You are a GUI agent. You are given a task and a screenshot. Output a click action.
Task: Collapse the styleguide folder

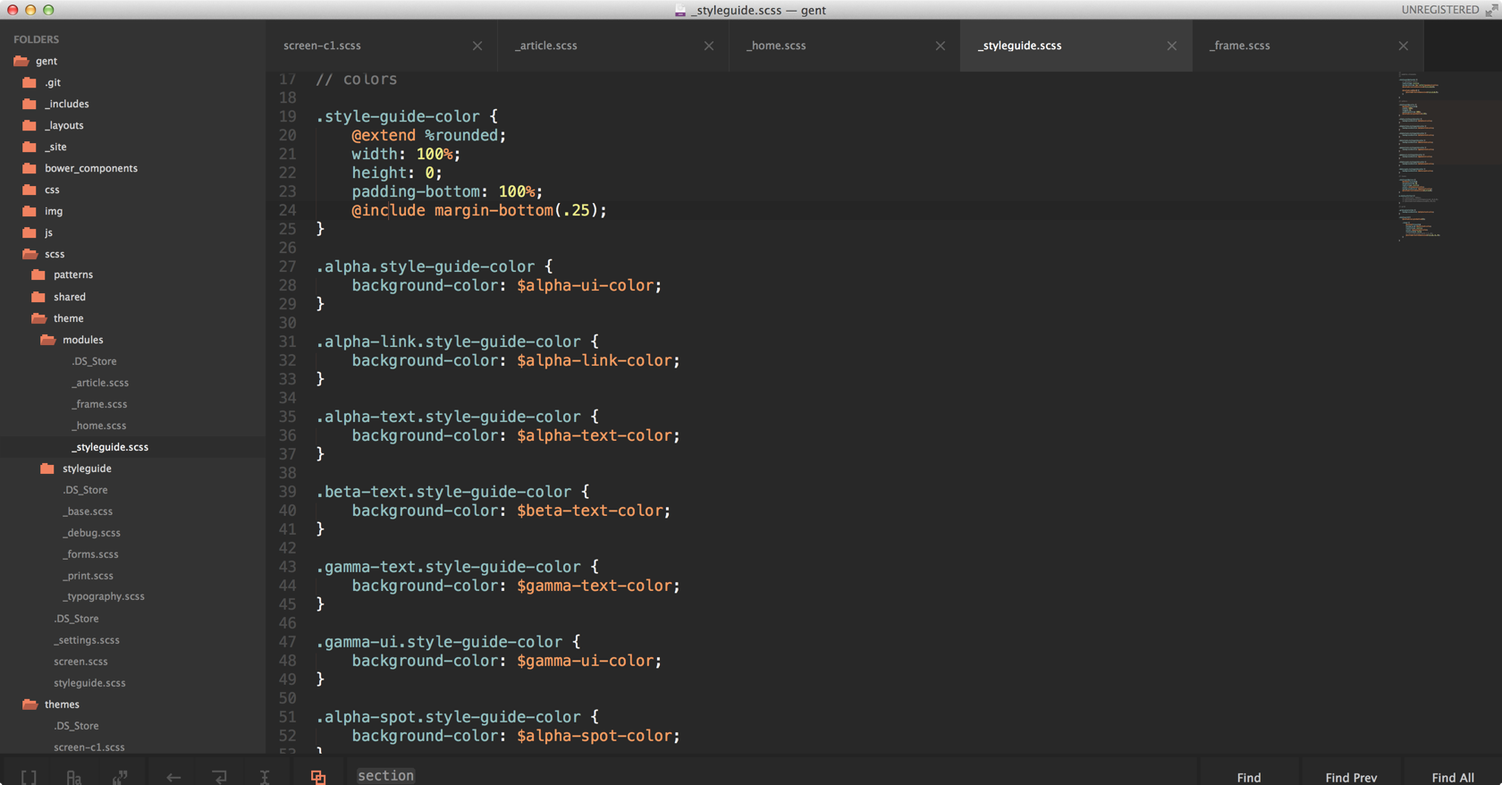(x=47, y=468)
